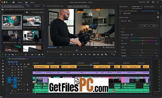Toggle timeline snapping magnet
Viewport: 162px width, 98px height.
point(13,64)
